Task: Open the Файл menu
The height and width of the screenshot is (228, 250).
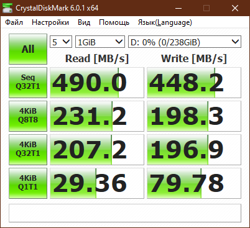Action: 14,22
